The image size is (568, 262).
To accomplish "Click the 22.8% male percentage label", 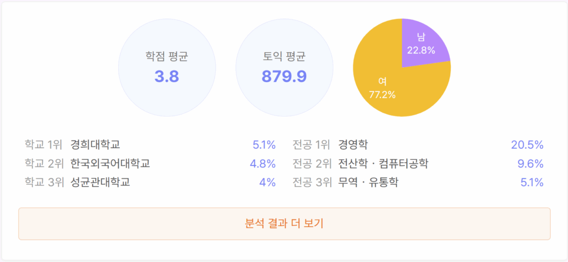I will pyautogui.click(x=421, y=50).
